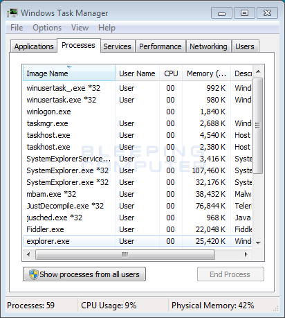Sort by CPU column header
The width and height of the screenshot is (285, 318).
(171, 73)
